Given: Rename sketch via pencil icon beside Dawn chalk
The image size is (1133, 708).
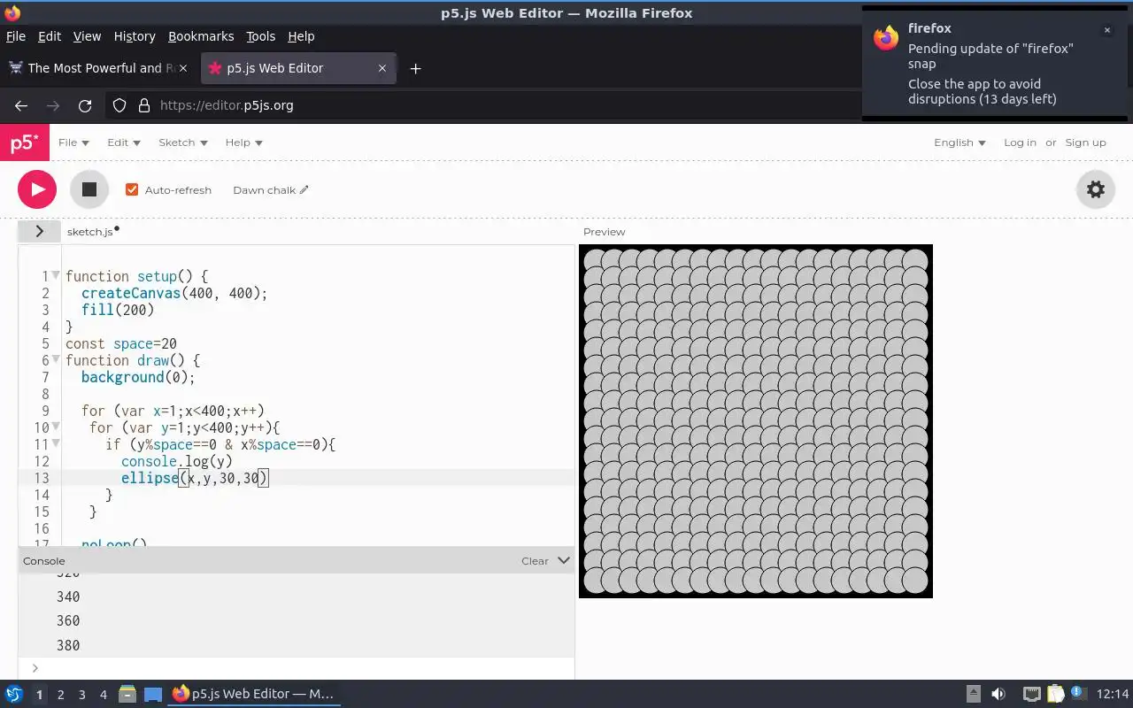Looking at the screenshot, I should 304,189.
